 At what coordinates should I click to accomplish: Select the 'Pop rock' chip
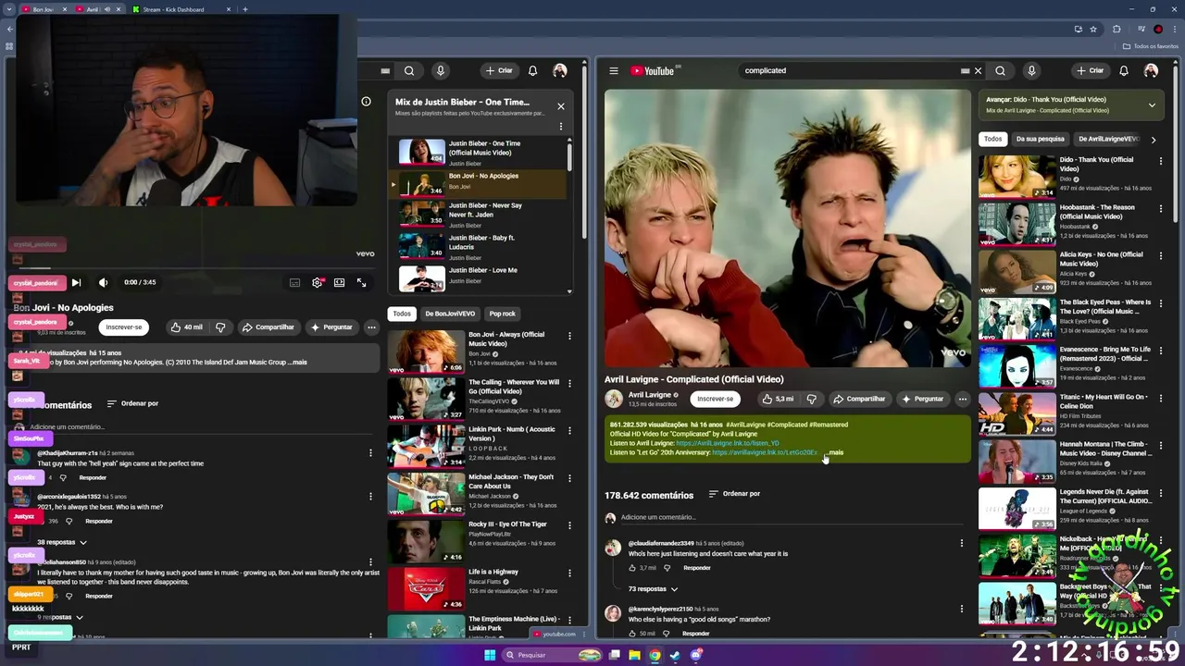coord(503,314)
